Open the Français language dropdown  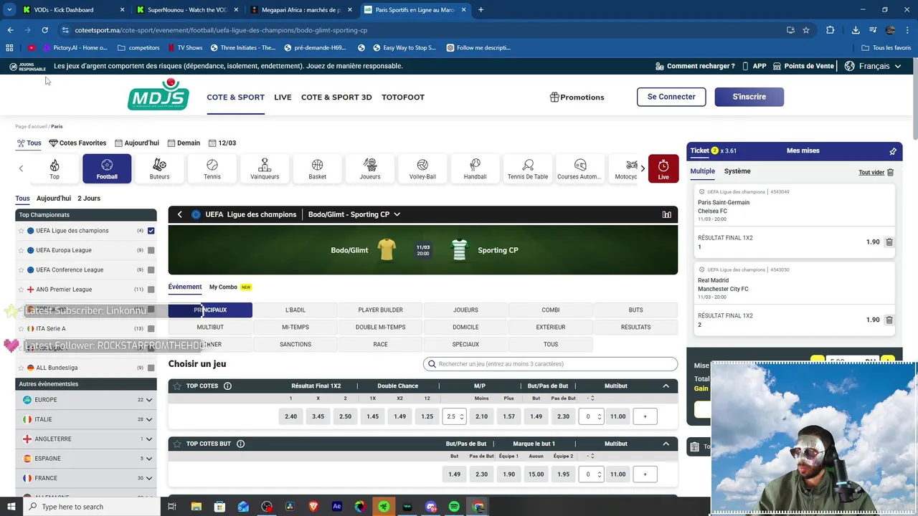(873, 66)
